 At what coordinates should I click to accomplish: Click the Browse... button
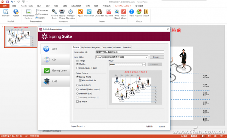click(157, 57)
